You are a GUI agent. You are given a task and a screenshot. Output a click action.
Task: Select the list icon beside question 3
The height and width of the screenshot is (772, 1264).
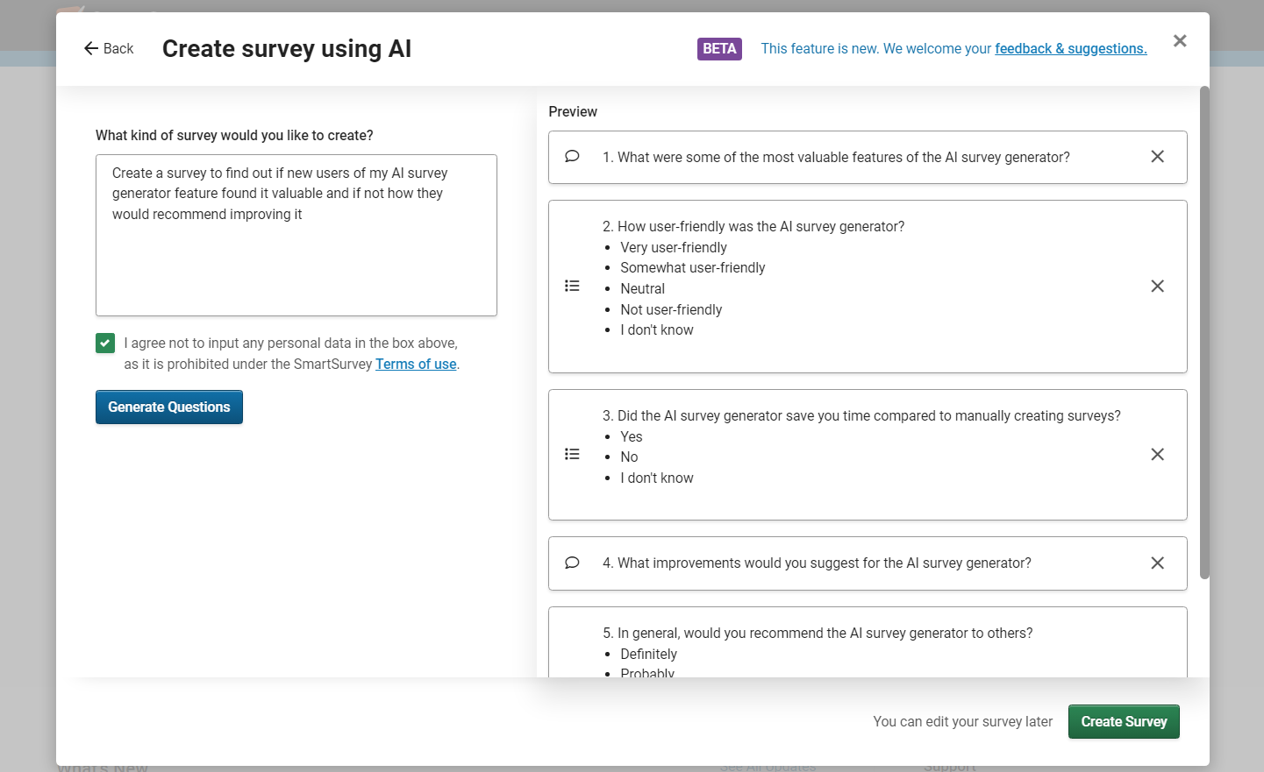tap(572, 454)
